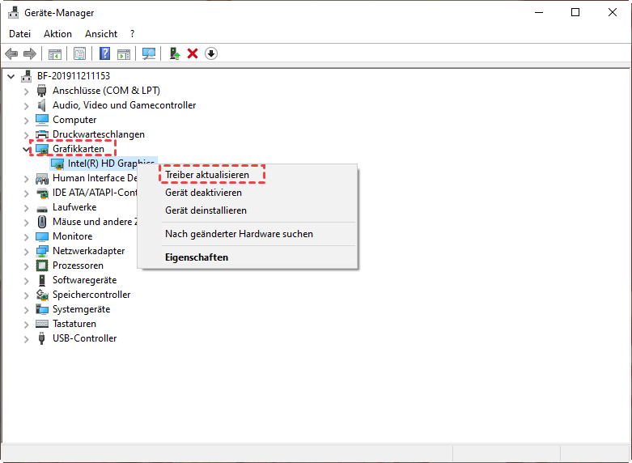Click the Back arrow in the toolbar
The image size is (632, 463).
pos(11,53)
